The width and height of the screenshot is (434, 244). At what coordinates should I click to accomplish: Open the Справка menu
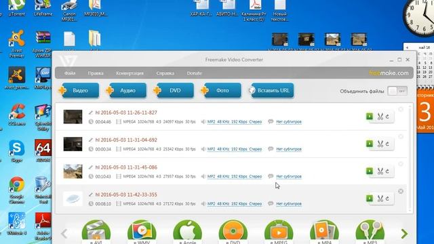(165, 73)
